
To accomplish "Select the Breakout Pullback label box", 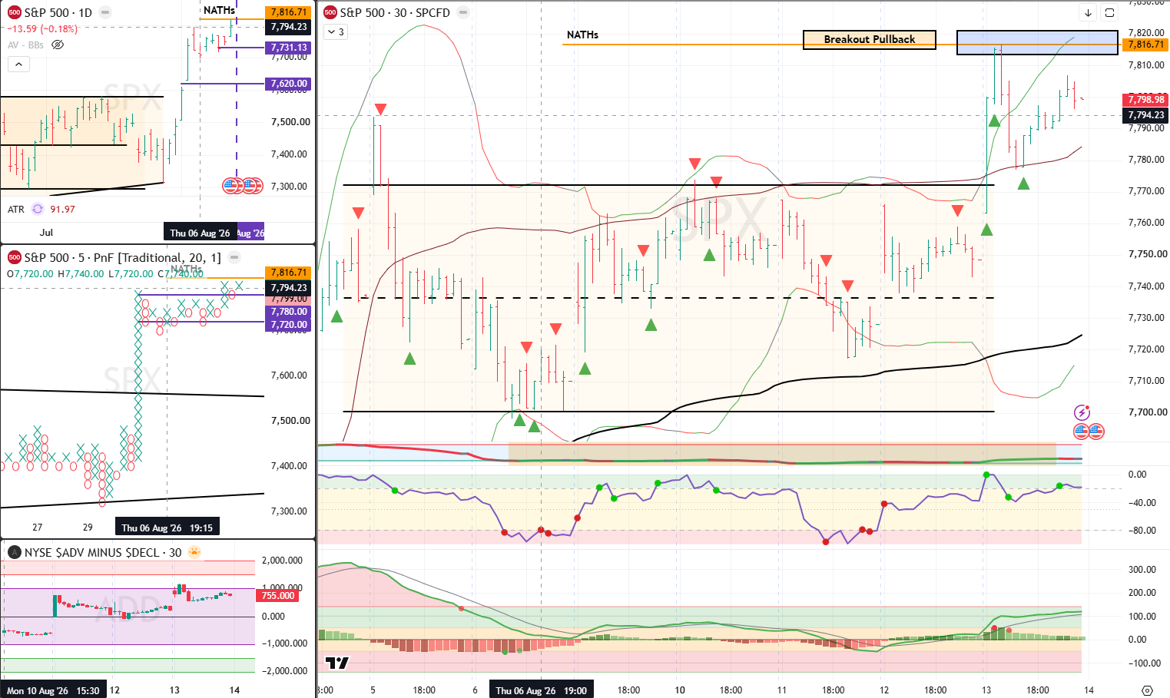I will click(x=870, y=39).
